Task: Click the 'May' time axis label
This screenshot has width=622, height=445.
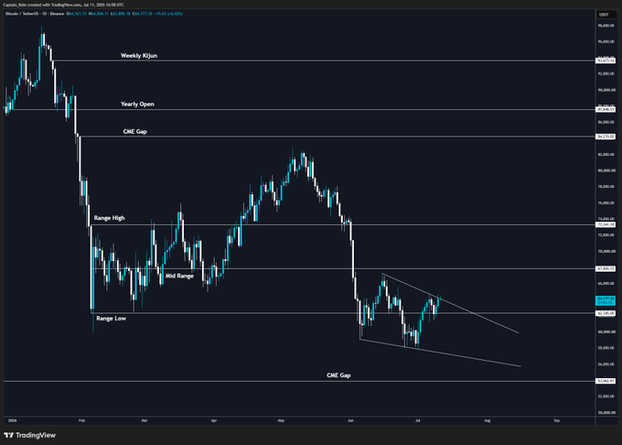Action: (x=281, y=420)
